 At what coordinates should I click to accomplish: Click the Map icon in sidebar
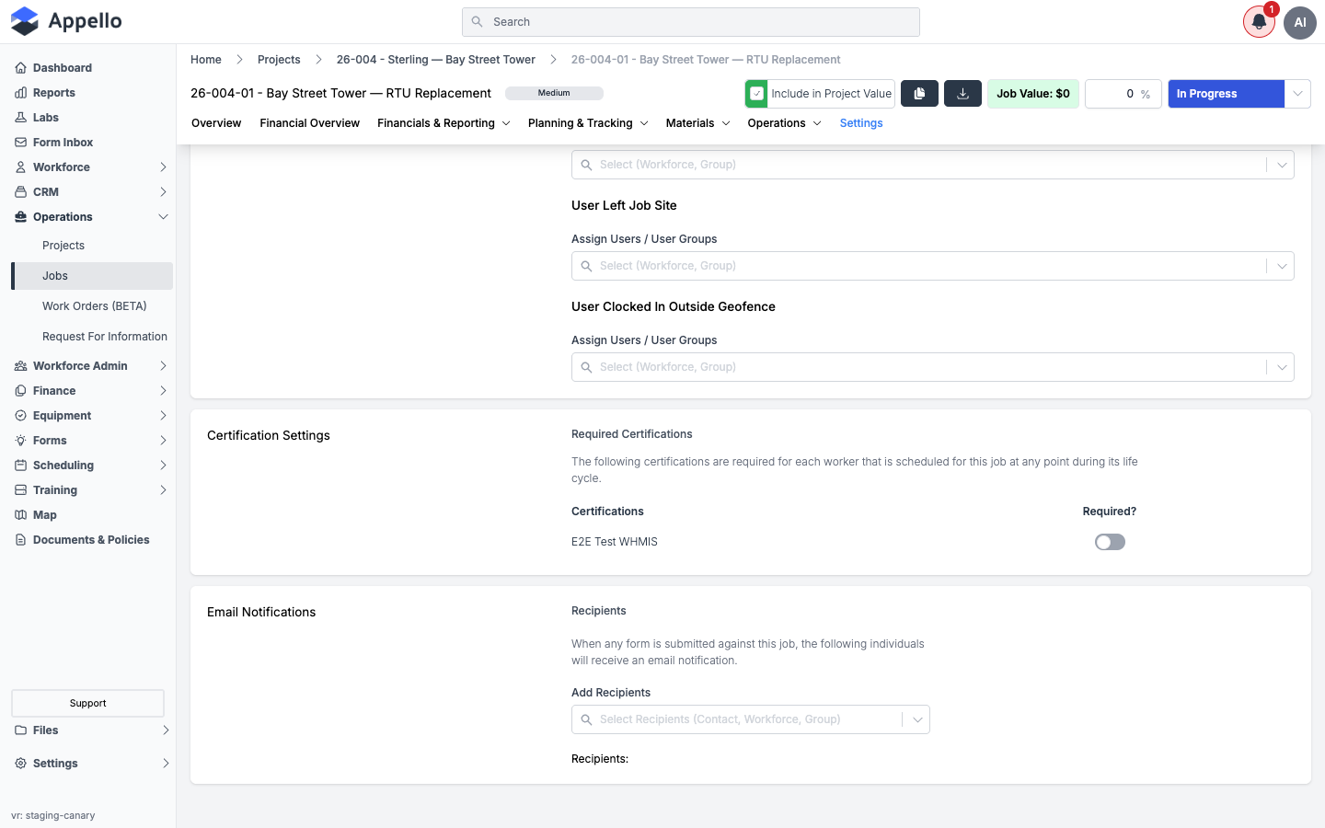[20, 515]
